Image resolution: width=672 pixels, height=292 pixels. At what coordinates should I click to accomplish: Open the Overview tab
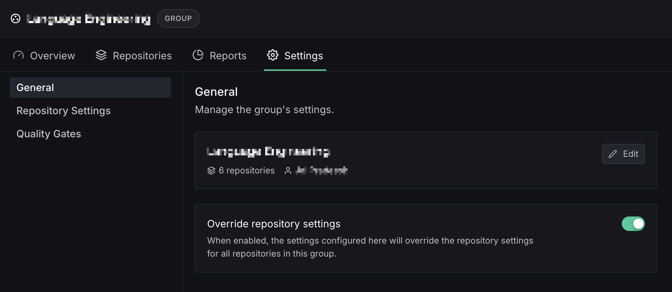point(52,56)
